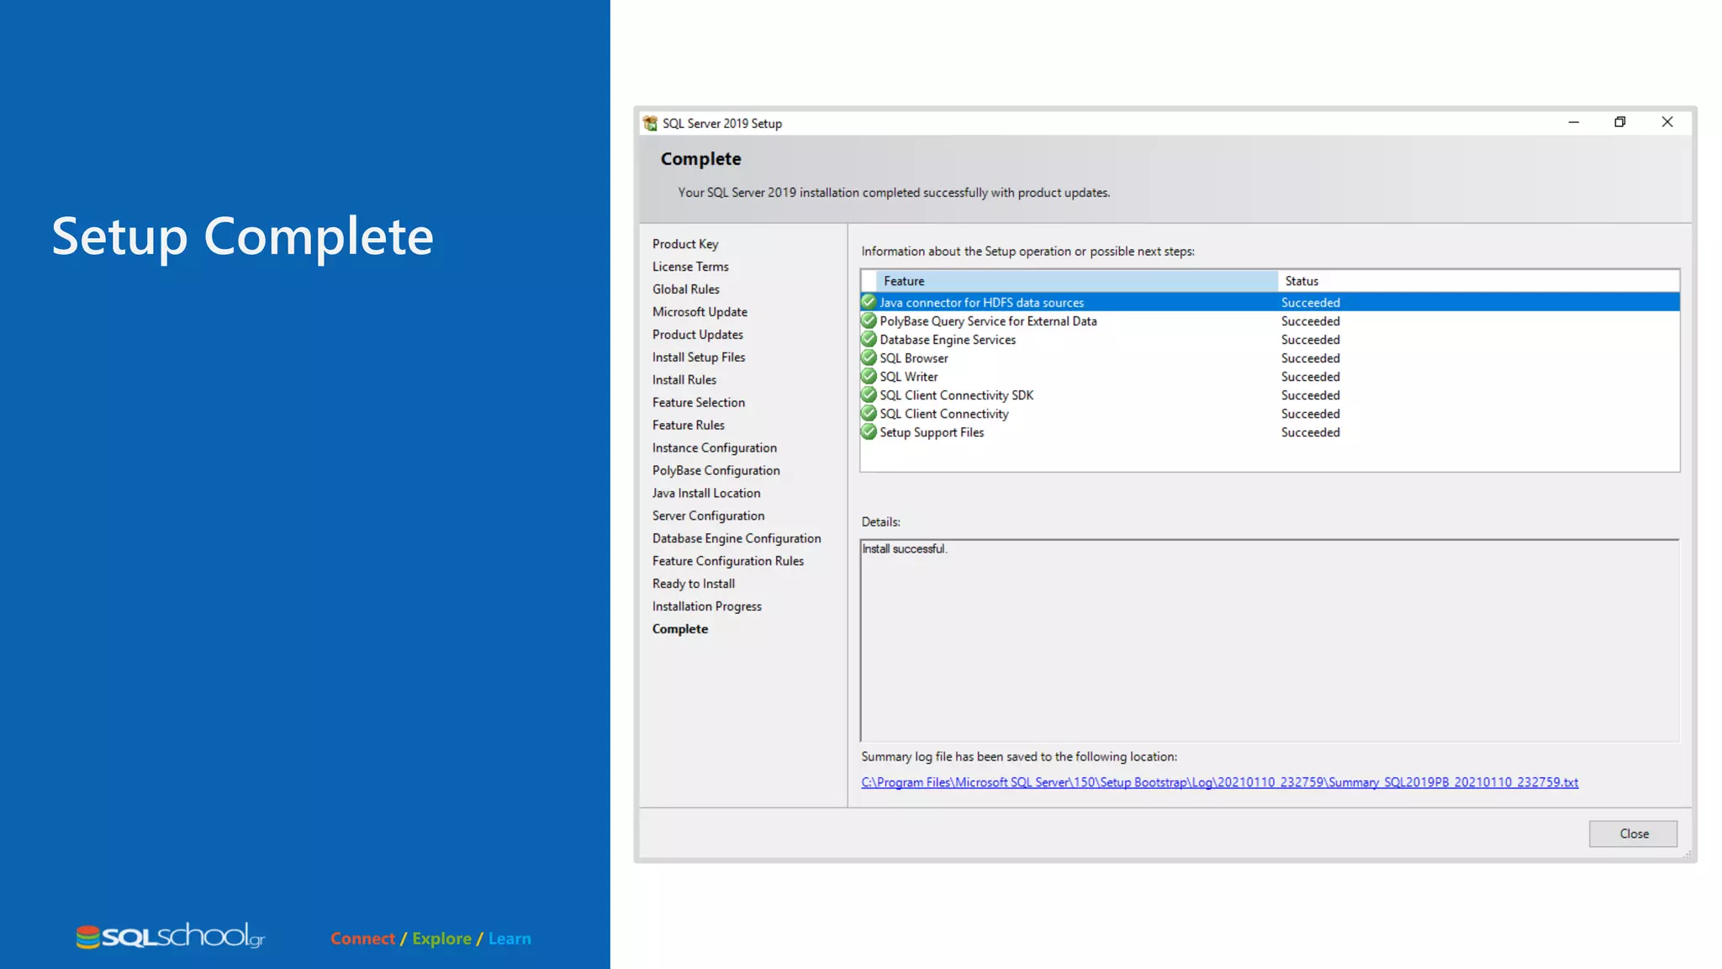Image resolution: width=1722 pixels, height=969 pixels.
Task: Minimize the SQL Server 2019 Setup window
Action: coord(1573,123)
